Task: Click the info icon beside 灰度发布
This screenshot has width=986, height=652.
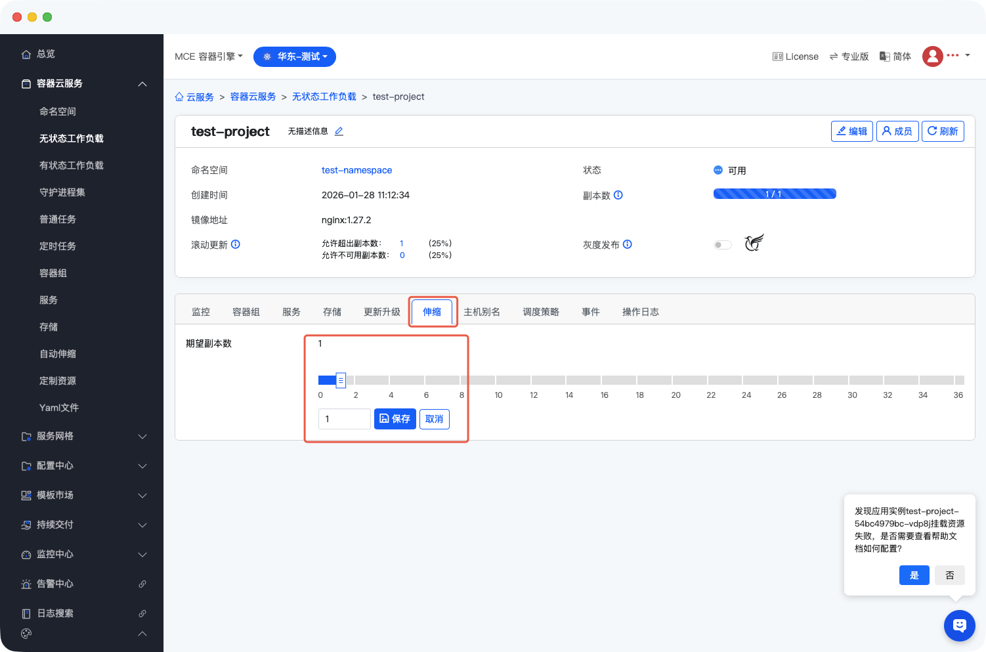Action: click(x=628, y=244)
